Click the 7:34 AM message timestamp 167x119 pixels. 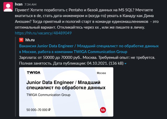click(30, 5)
